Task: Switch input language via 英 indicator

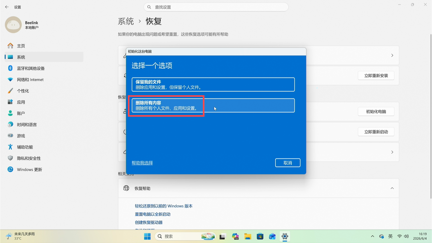Action: 390,236
